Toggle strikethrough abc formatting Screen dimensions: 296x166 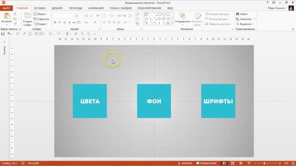tap(74, 23)
